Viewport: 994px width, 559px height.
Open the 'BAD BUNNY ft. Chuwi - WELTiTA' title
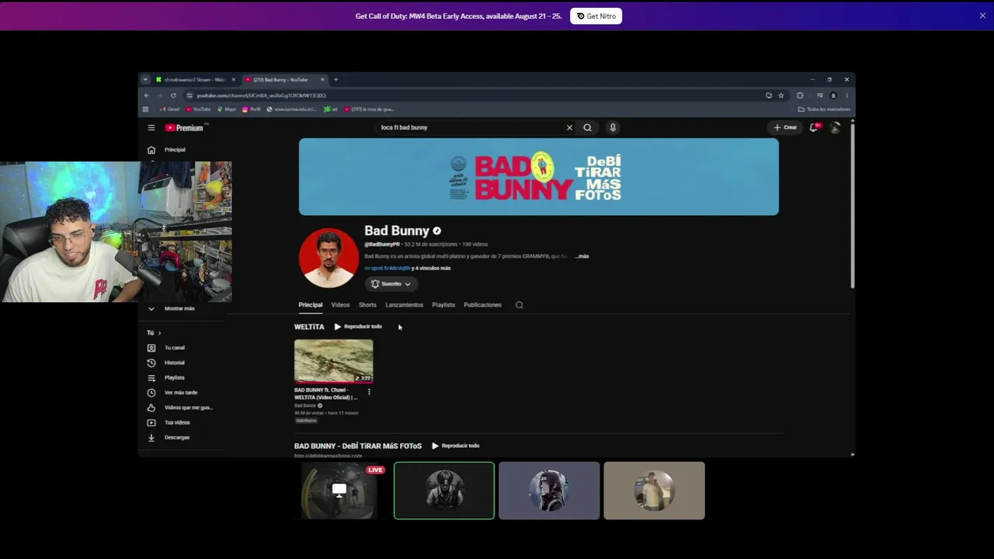[x=325, y=394]
